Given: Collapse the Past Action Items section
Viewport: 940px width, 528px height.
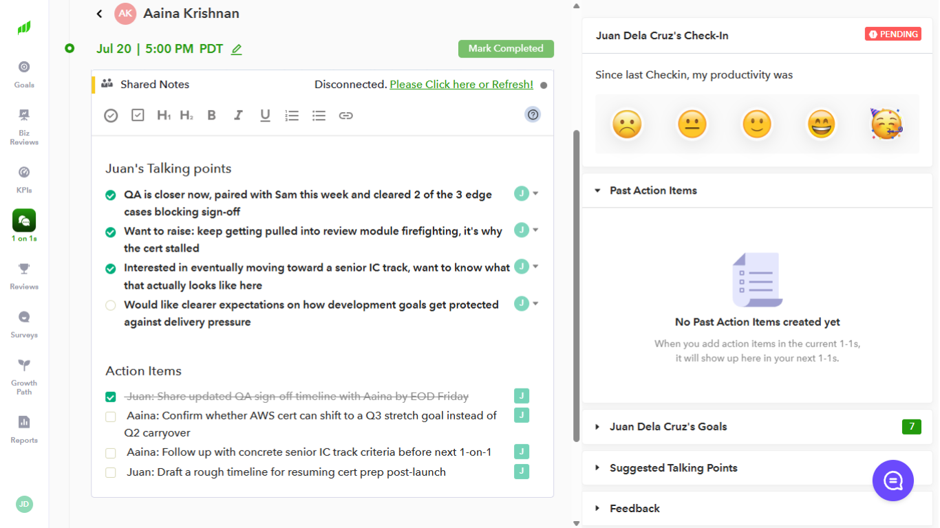Looking at the screenshot, I should [x=597, y=190].
